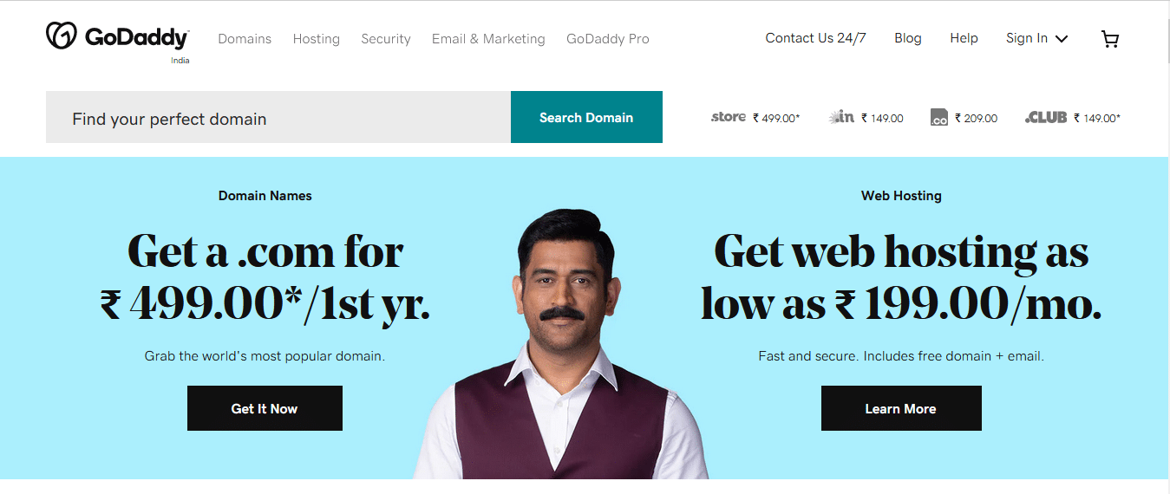
Task: Click the Search Domain button
Action: click(586, 117)
